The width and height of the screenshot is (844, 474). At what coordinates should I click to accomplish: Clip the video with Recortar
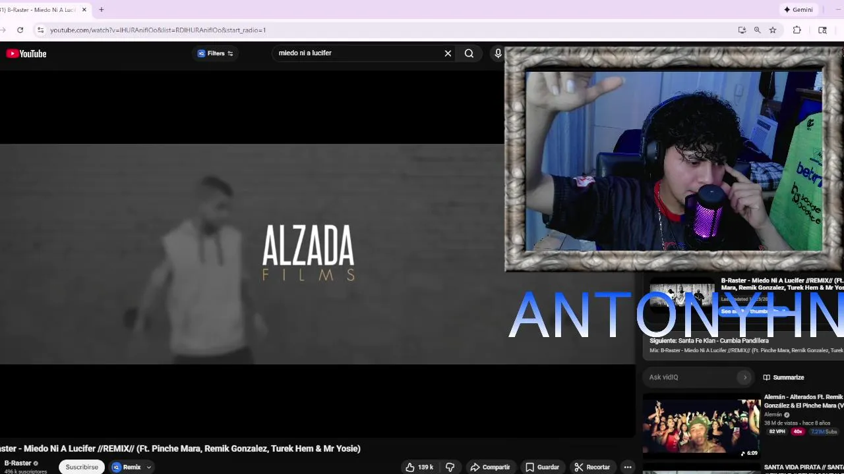point(592,467)
